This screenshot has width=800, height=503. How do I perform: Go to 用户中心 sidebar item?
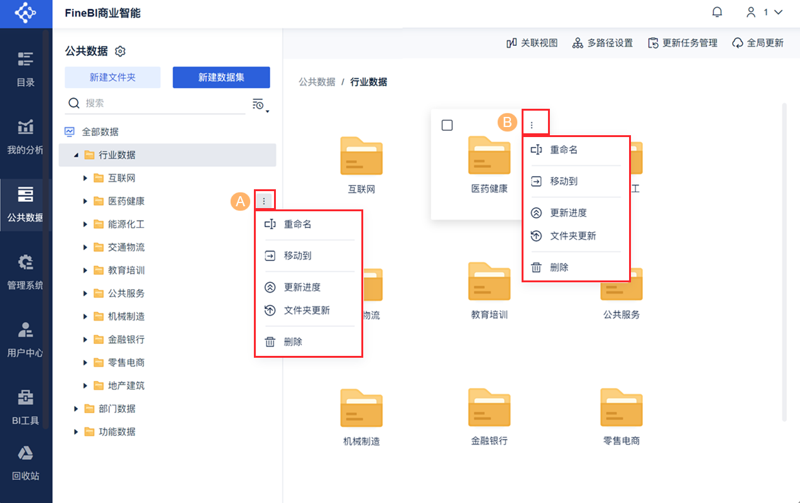point(26,340)
